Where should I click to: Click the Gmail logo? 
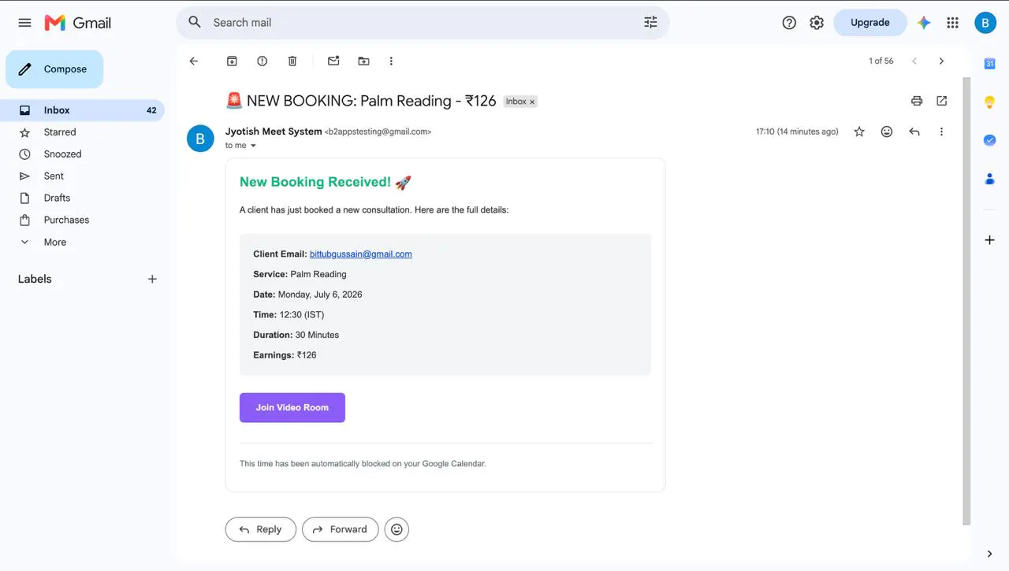78,23
